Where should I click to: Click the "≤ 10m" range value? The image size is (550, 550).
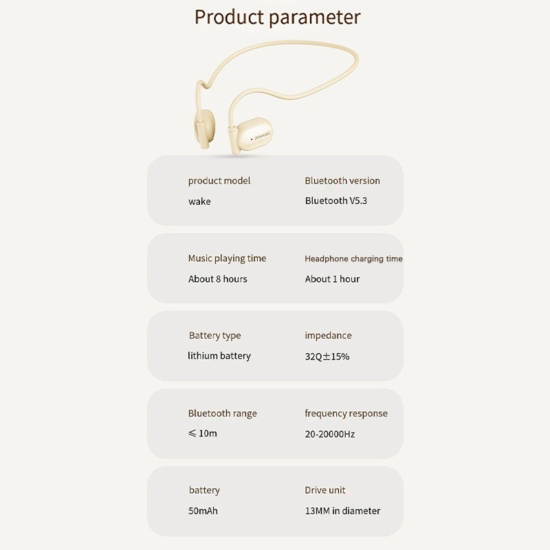[202, 434]
